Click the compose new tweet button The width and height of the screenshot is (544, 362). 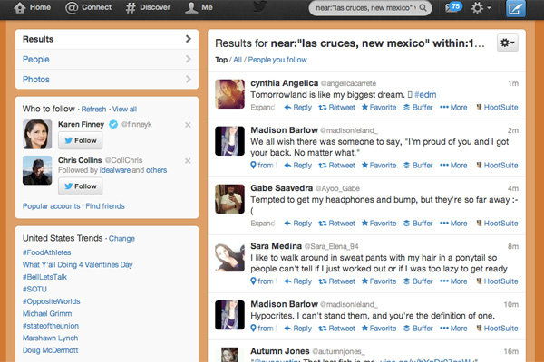(515, 8)
